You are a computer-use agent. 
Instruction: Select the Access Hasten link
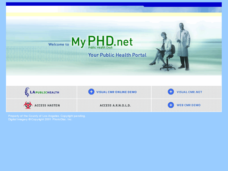pos(47,105)
